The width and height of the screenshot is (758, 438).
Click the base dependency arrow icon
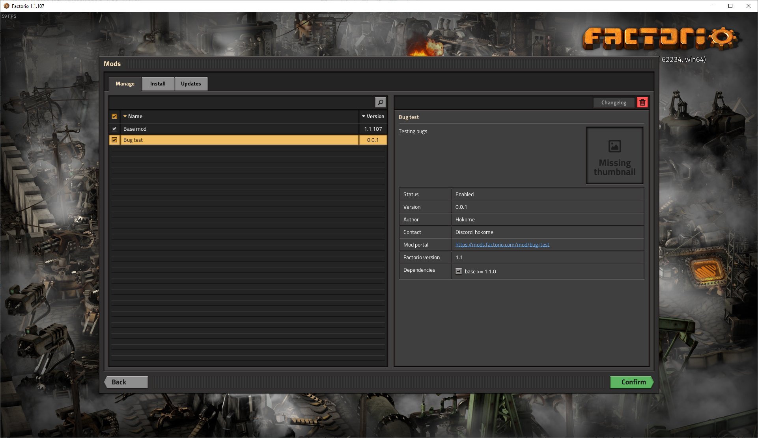tap(459, 271)
